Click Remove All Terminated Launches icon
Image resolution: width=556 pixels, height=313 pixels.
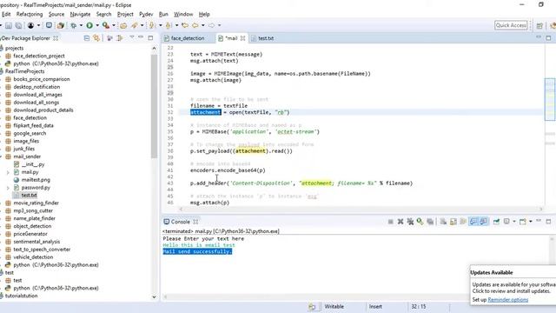(410, 222)
